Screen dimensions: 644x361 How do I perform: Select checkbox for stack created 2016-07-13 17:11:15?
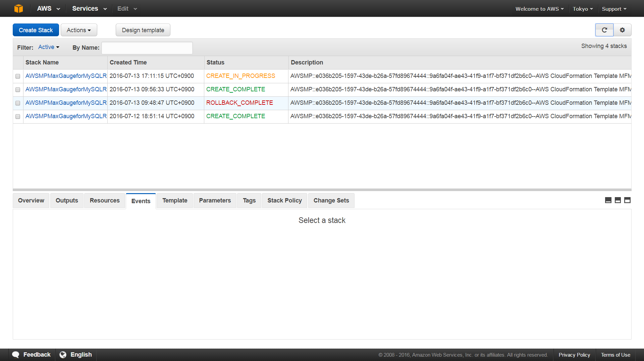click(18, 76)
